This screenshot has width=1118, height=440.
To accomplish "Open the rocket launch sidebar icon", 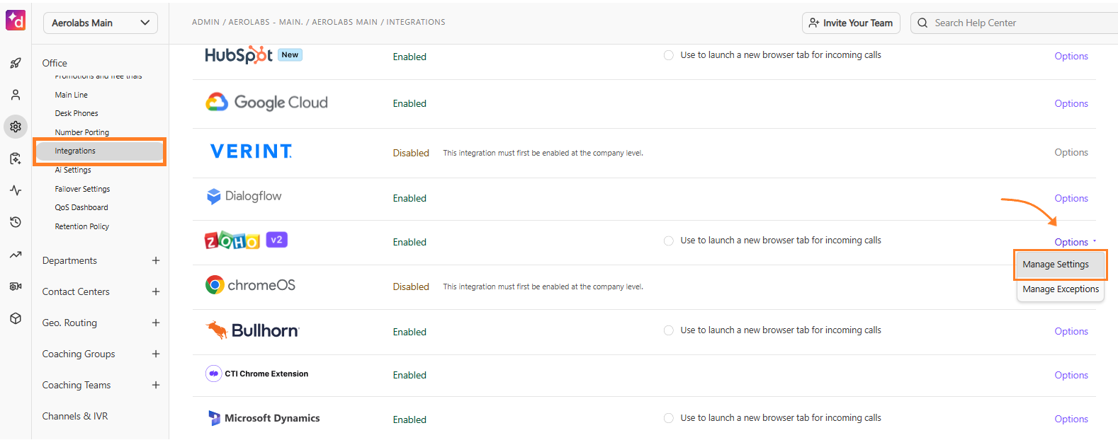I will tap(16, 63).
